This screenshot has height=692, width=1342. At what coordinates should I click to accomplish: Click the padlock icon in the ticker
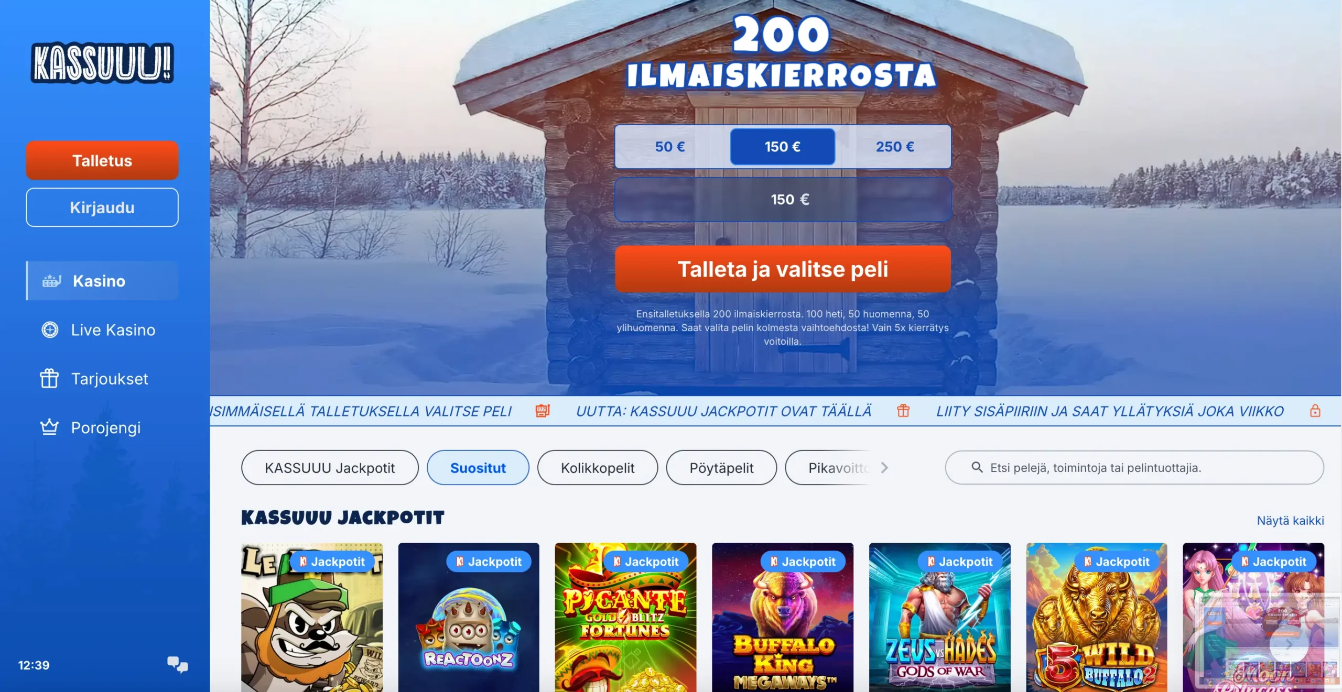1315,411
